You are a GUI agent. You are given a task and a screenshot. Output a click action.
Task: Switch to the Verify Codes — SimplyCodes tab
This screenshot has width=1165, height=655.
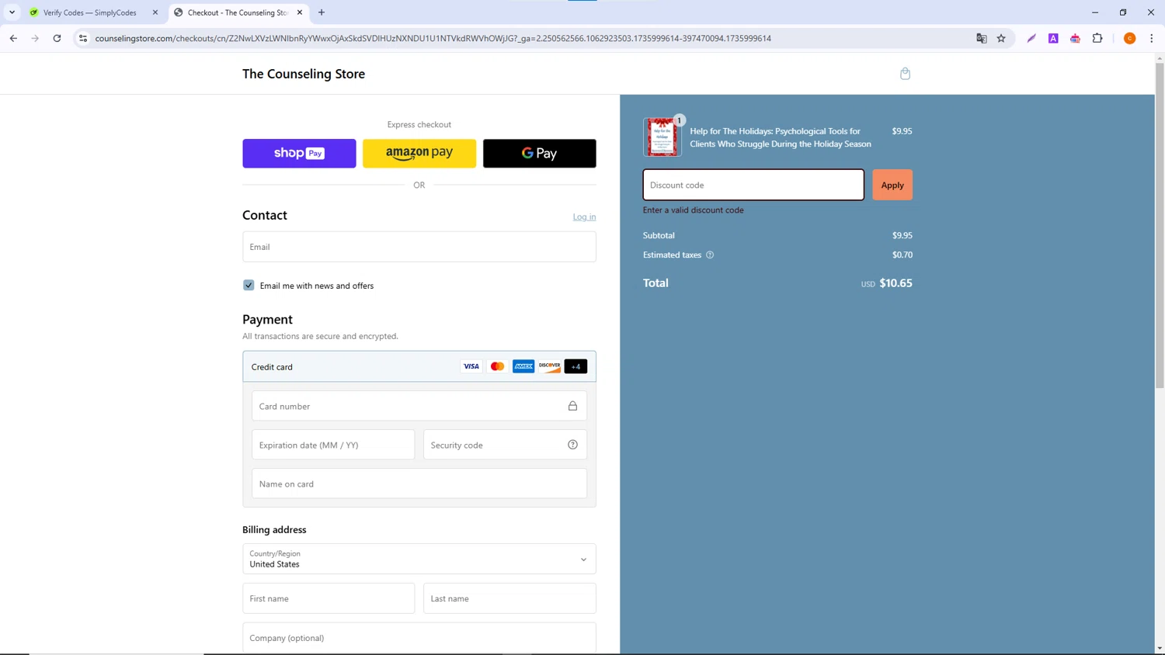90,12
